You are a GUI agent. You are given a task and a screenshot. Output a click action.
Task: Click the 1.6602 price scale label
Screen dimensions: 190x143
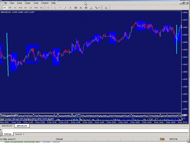(x=185, y=72)
